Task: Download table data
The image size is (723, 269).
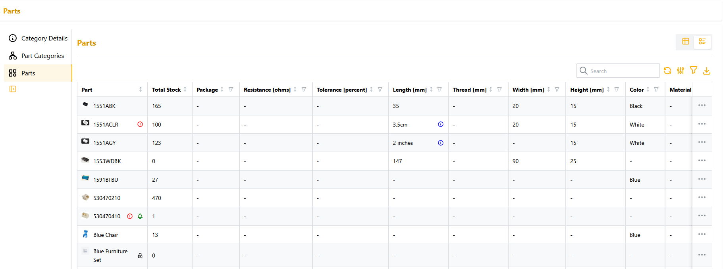Action: [x=707, y=71]
